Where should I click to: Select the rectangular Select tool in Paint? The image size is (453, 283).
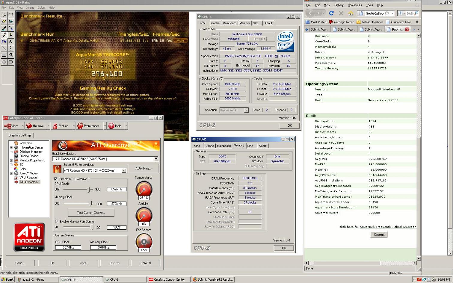point(11,15)
